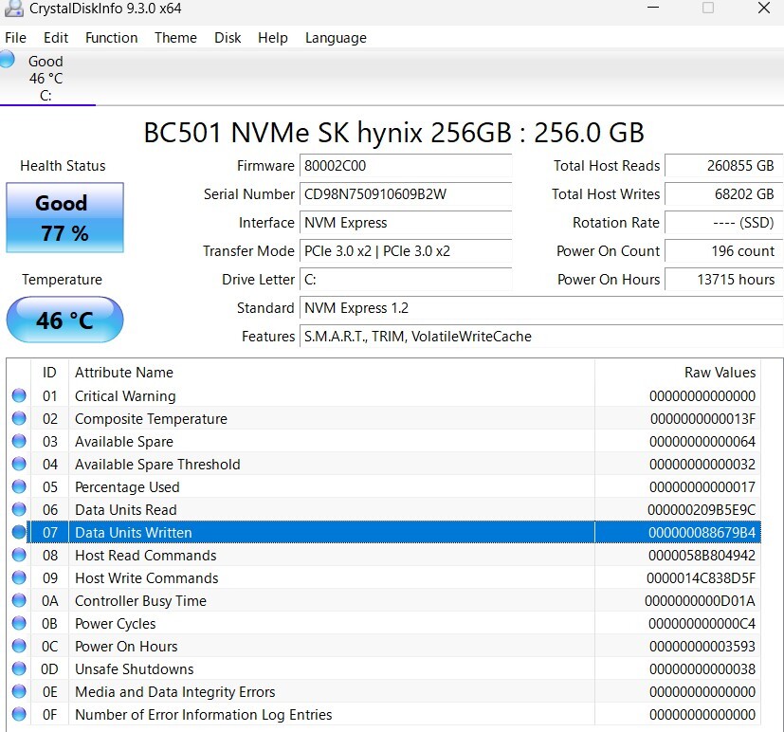Viewport: 784px width, 732px height.
Task: Click the status orb beside Power Cycles
Action: [19, 624]
